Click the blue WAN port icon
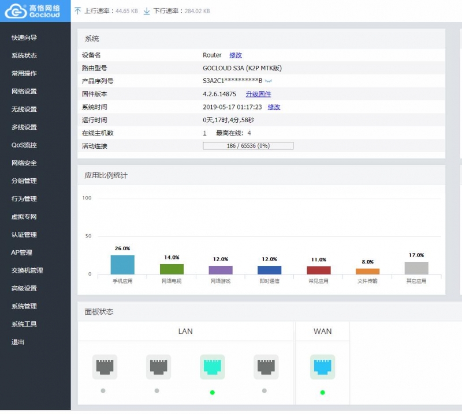 click(322, 367)
